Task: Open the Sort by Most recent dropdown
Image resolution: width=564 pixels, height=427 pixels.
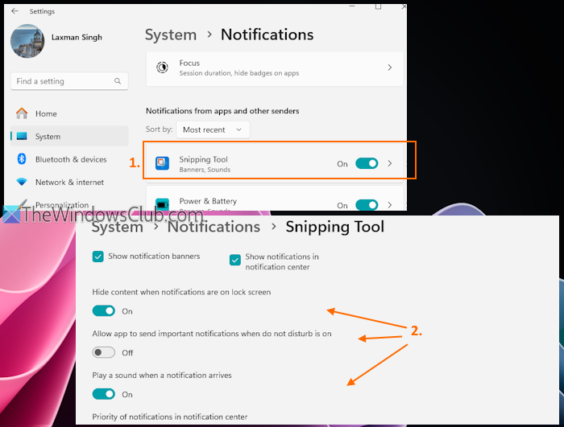Action: point(213,129)
